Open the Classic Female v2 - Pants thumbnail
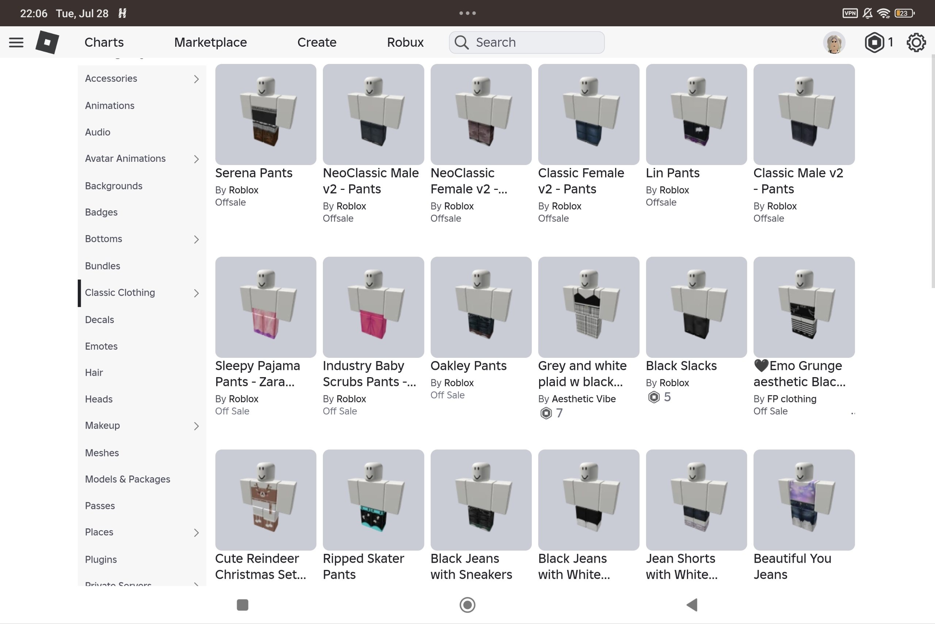 [589, 115]
